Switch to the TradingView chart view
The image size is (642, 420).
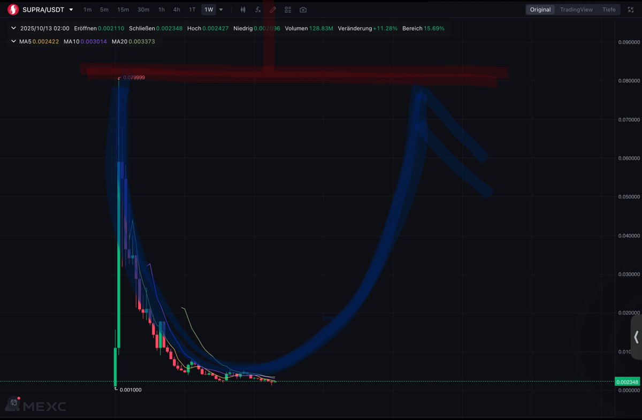576,10
